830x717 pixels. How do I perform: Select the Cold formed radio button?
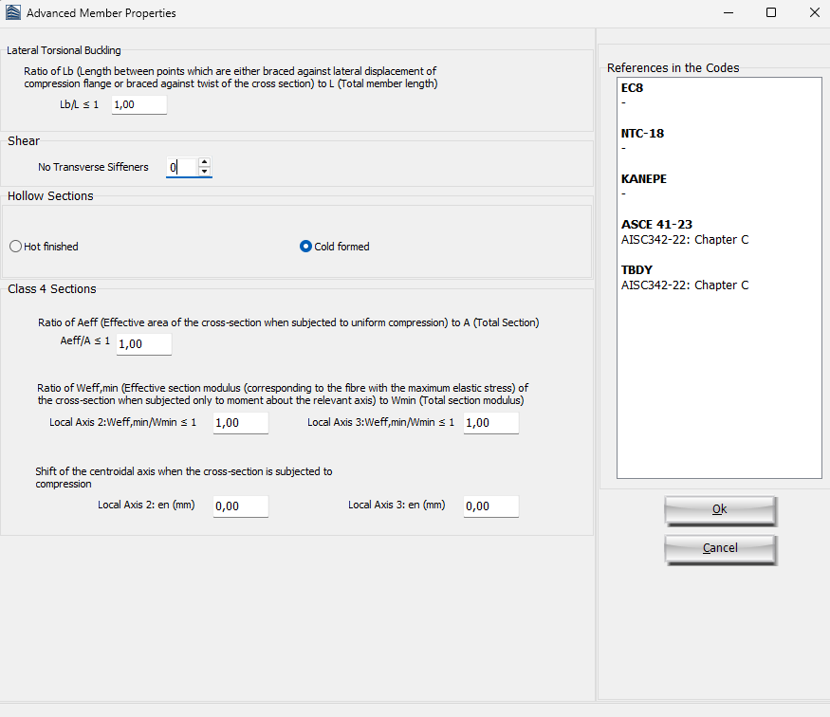click(305, 247)
